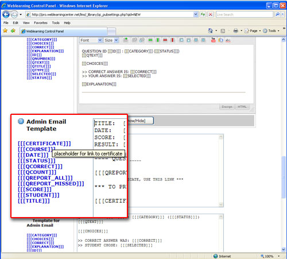Click the Print icon in browser toolbar

point(236,30)
